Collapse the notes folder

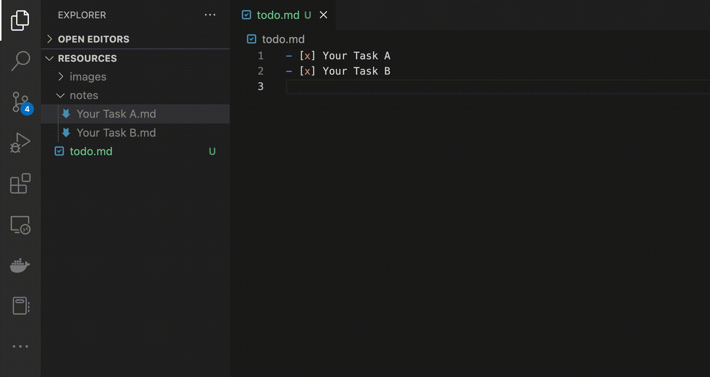(60, 95)
